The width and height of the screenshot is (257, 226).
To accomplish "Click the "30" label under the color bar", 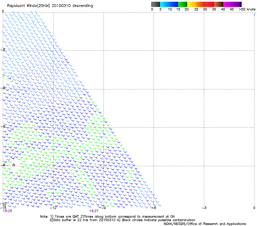I will 205,9.
